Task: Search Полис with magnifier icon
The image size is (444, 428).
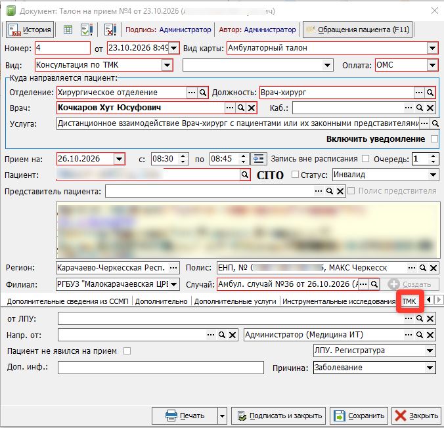Action: point(423,268)
